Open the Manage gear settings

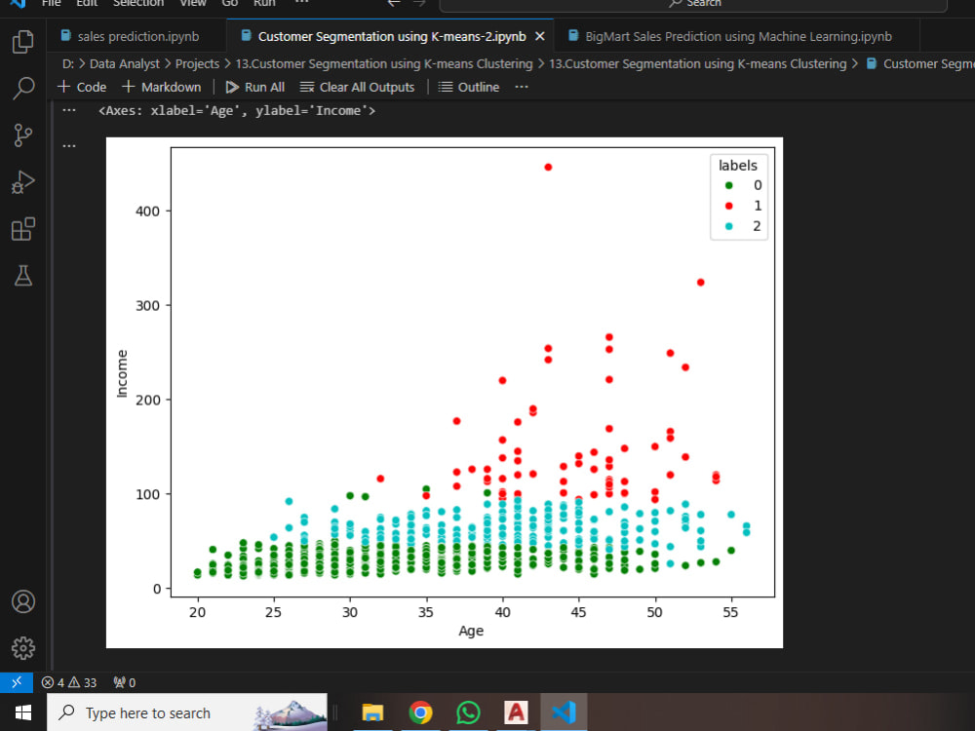tap(23, 648)
